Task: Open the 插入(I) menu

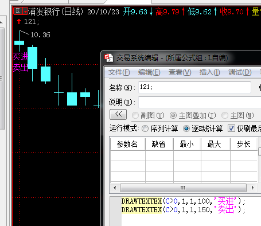Action: click(209, 72)
